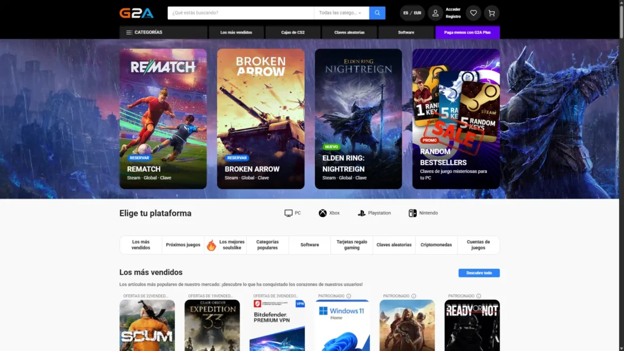Open the ES / EUR language selector
Image resolution: width=624 pixels, height=351 pixels.
[412, 13]
